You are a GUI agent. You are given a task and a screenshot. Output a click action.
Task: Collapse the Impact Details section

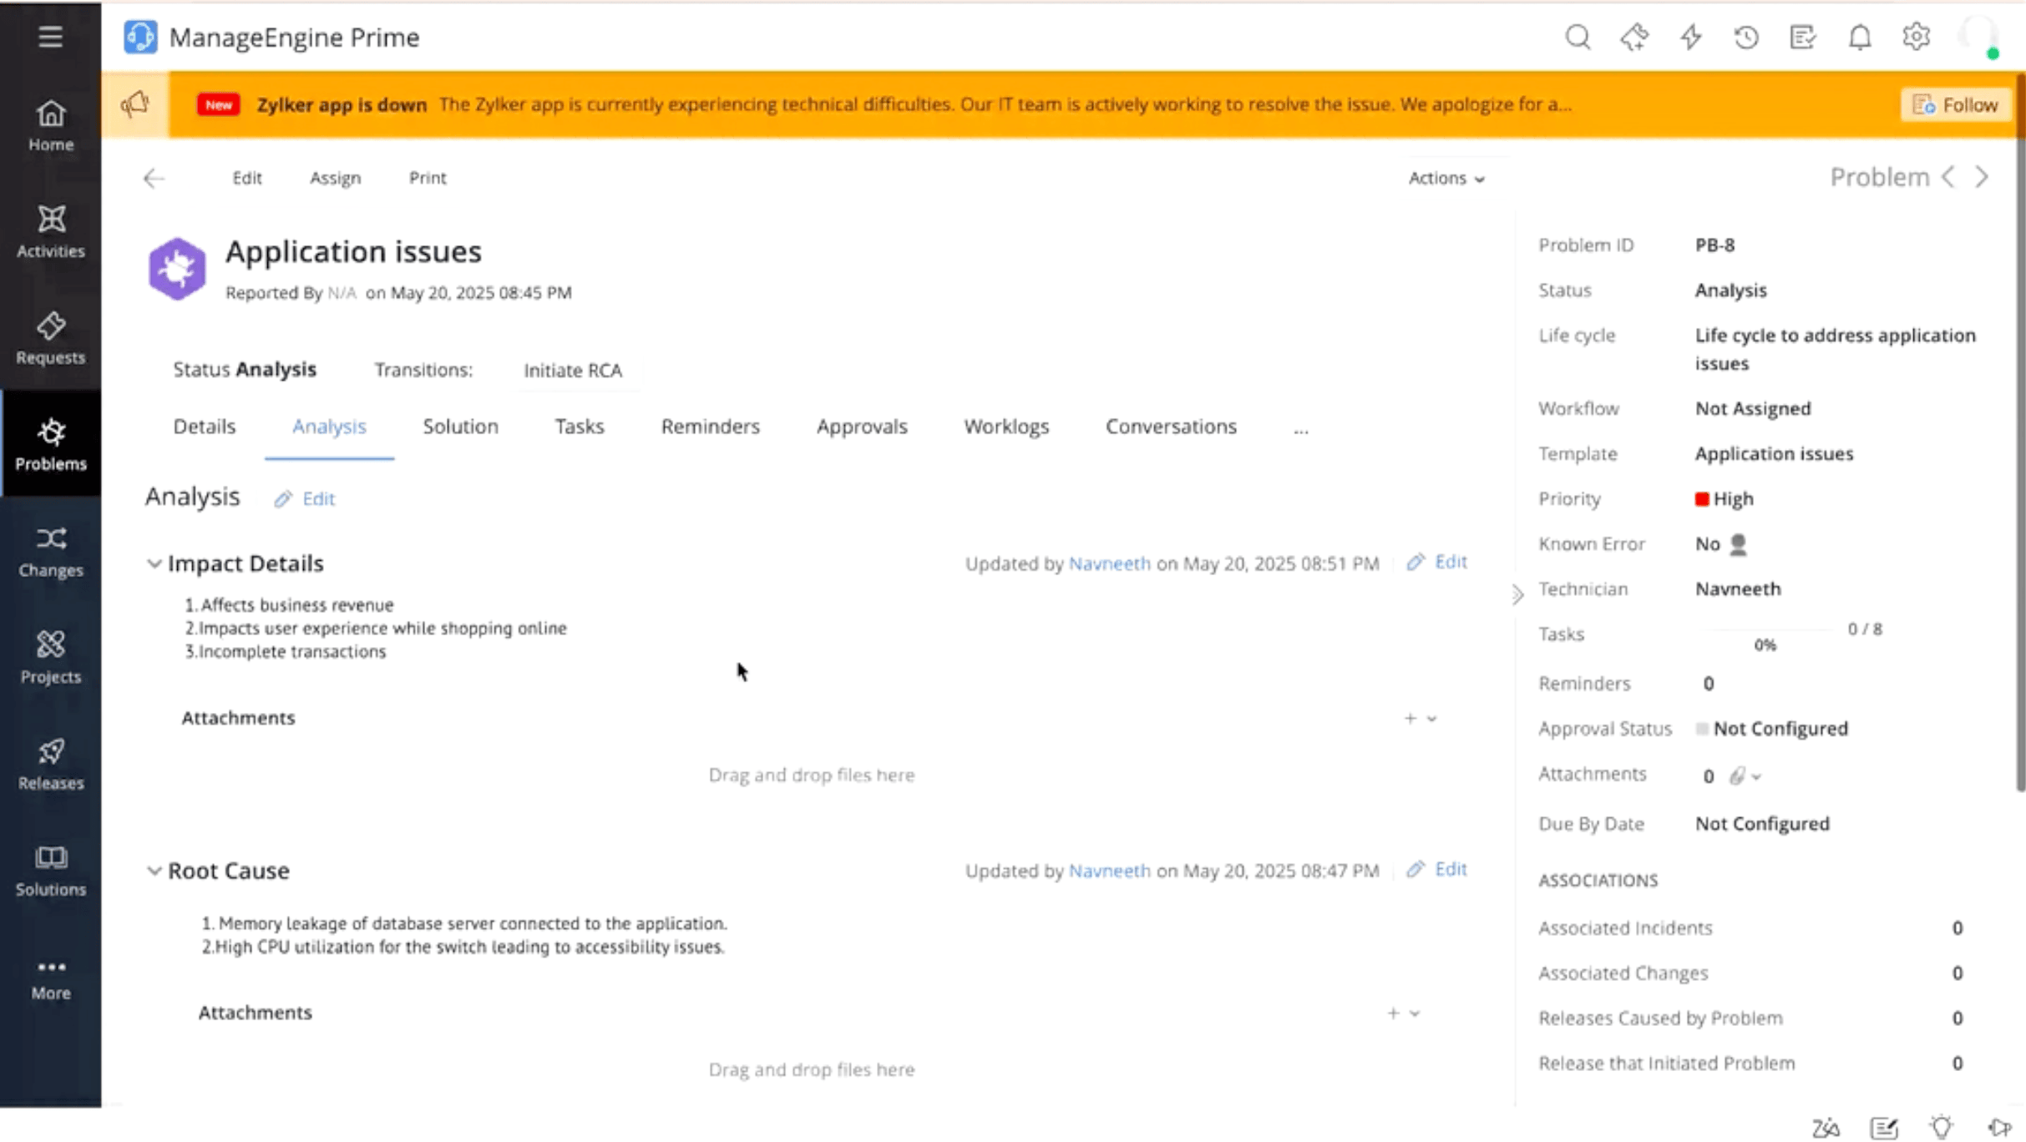[154, 564]
